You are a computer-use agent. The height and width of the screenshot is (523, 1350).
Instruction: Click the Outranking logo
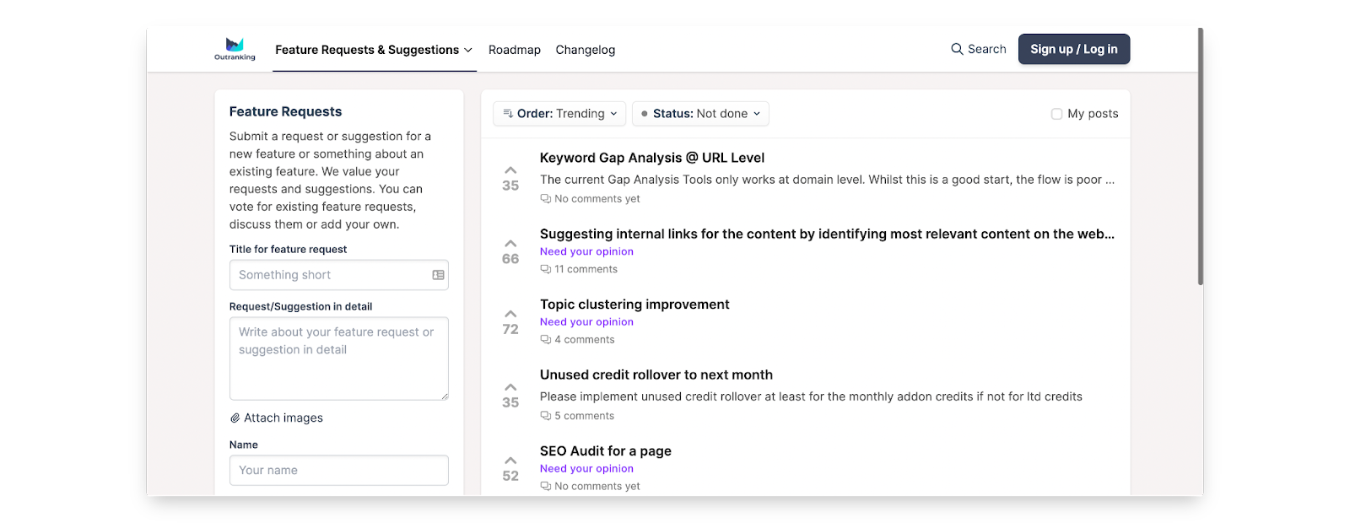(235, 49)
